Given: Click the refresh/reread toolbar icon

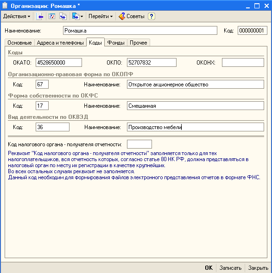Looking at the screenshot, I should point(52,16).
